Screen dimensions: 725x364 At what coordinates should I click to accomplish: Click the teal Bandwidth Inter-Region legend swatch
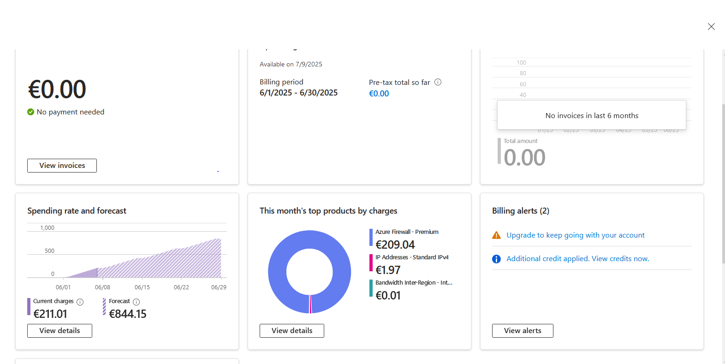coord(371,288)
